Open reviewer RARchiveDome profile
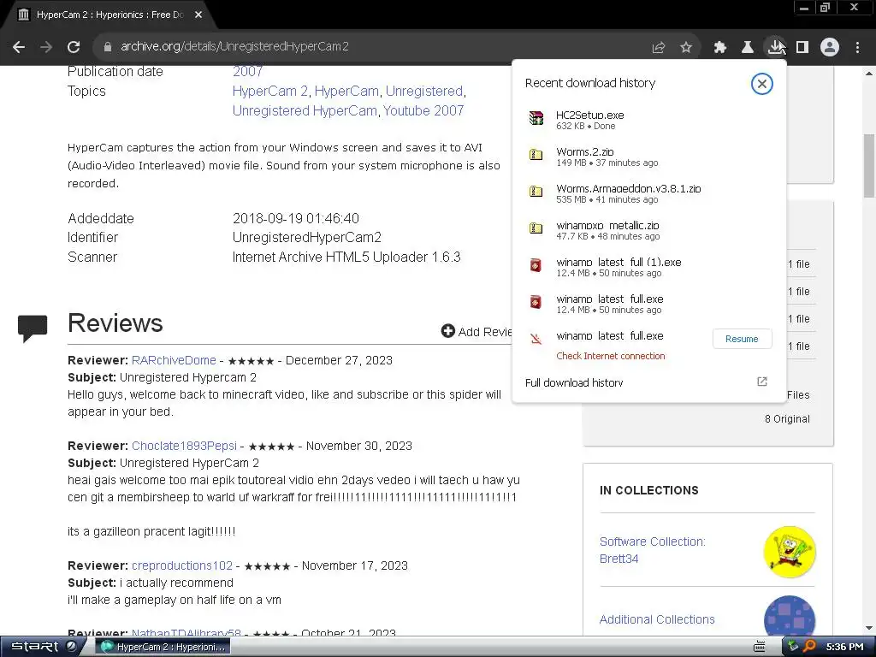This screenshot has width=876, height=657. pyautogui.click(x=174, y=360)
